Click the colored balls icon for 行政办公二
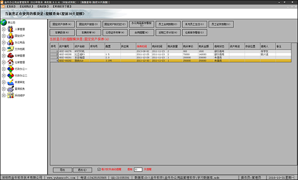 tap(10, 75)
